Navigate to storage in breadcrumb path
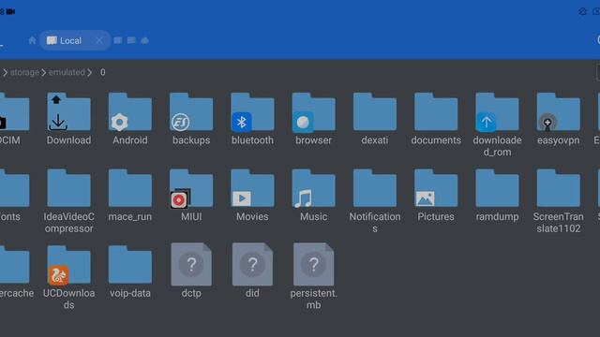 click(x=24, y=72)
